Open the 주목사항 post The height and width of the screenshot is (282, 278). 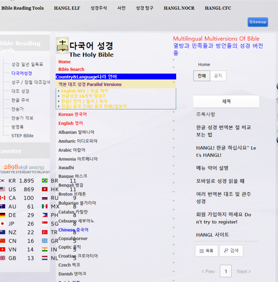coord(205,114)
